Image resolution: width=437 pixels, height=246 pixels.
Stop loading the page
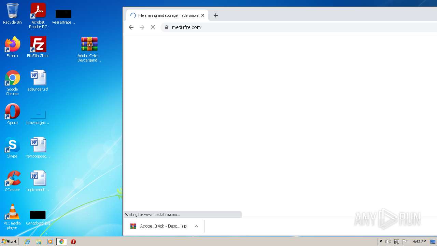coord(153,27)
